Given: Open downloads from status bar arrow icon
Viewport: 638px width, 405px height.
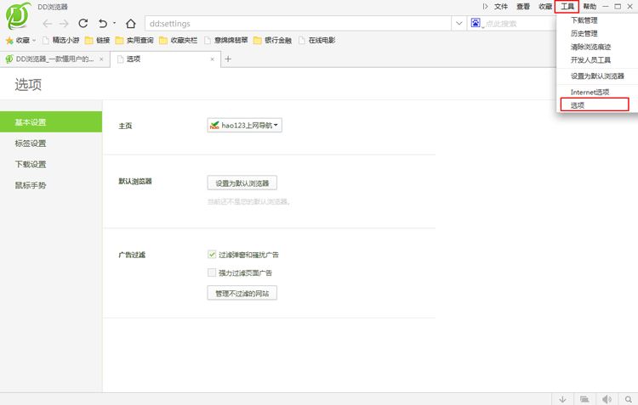Looking at the screenshot, I should click(x=562, y=399).
